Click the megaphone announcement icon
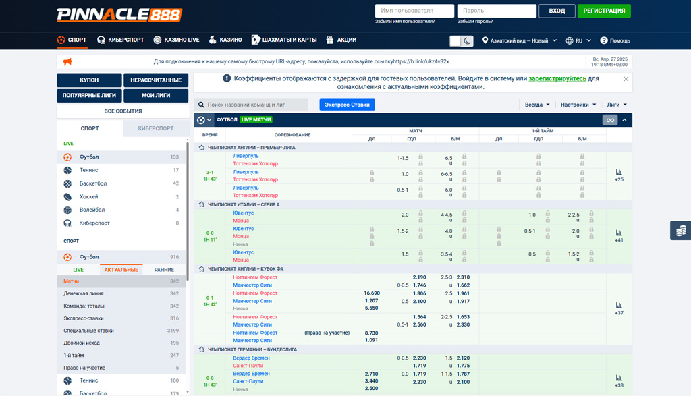Screen dimensions: 691x396 (67, 62)
